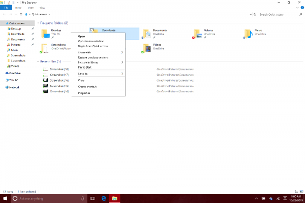Image resolution: width=305 pixels, height=203 pixels.
Task: Open the address bar history dropdown
Action: [x=251, y=14]
